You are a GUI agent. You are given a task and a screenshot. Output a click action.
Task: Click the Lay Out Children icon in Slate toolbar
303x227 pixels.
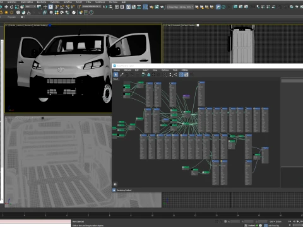(x=175, y=74)
